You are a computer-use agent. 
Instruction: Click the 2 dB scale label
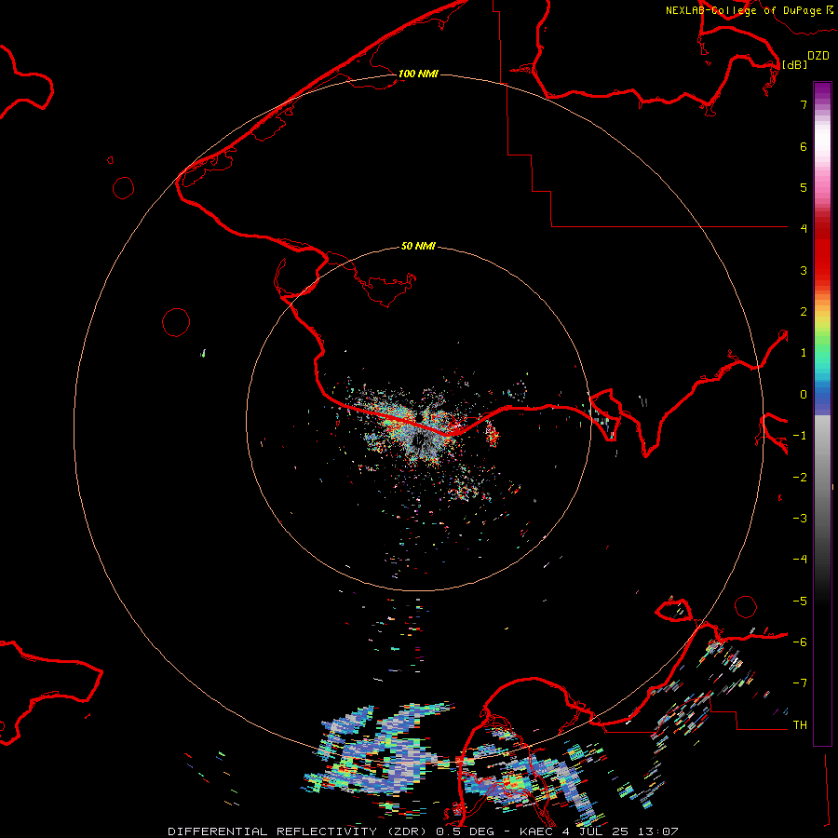click(x=804, y=312)
